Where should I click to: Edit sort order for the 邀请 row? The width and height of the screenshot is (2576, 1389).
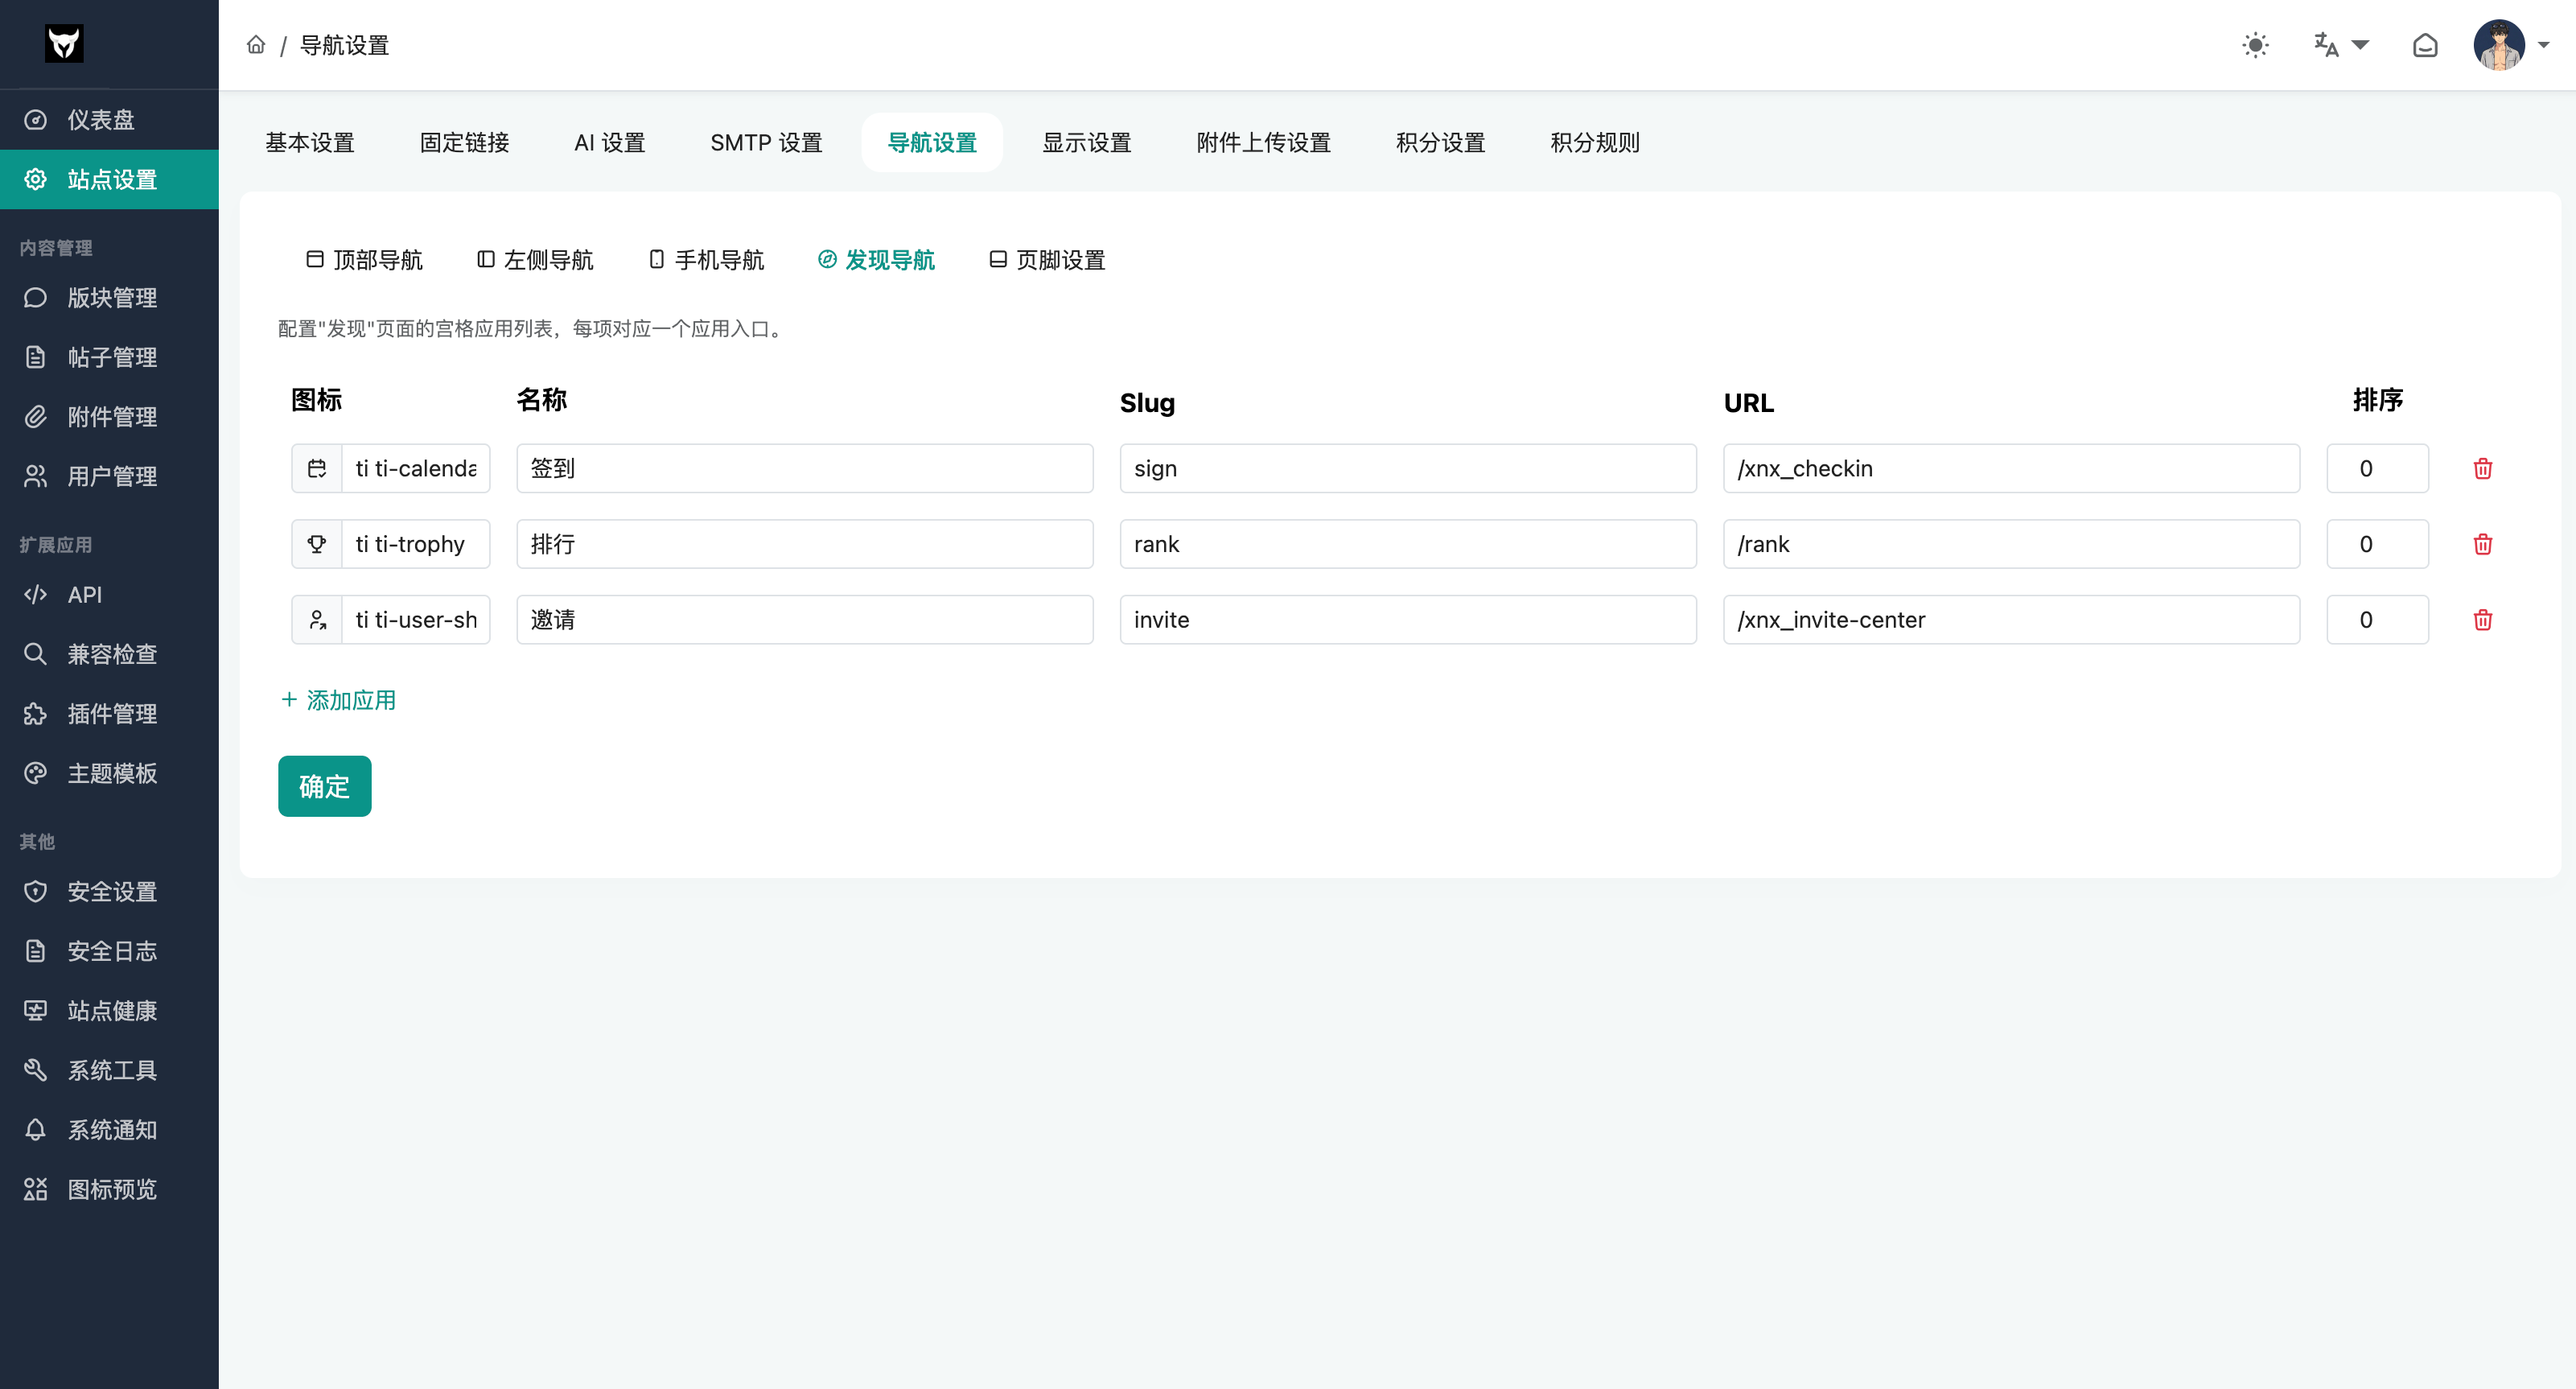point(2377,620)
